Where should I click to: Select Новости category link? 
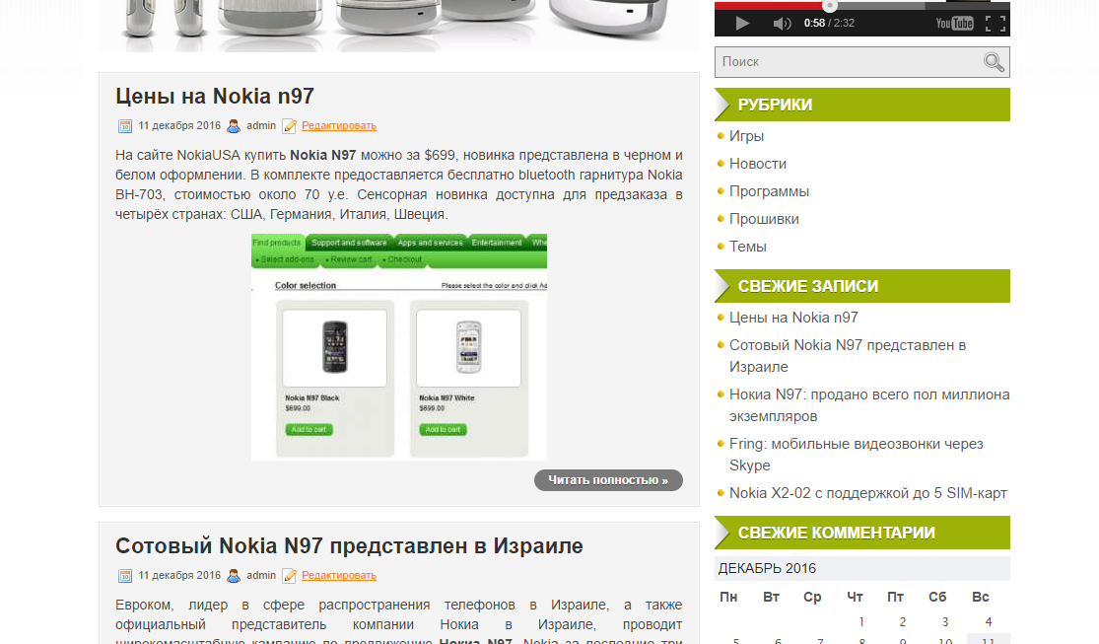pos(758,164)
